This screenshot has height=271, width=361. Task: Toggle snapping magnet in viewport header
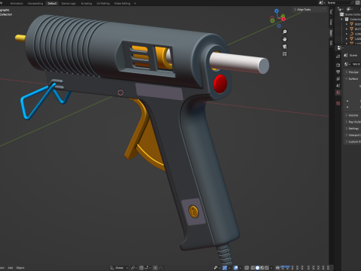tap(141, 268)
